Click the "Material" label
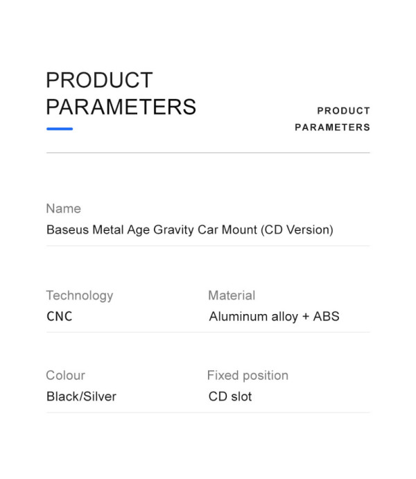This screenshot has width=416, height=479. pyautogui.click(x=232, y=295)
